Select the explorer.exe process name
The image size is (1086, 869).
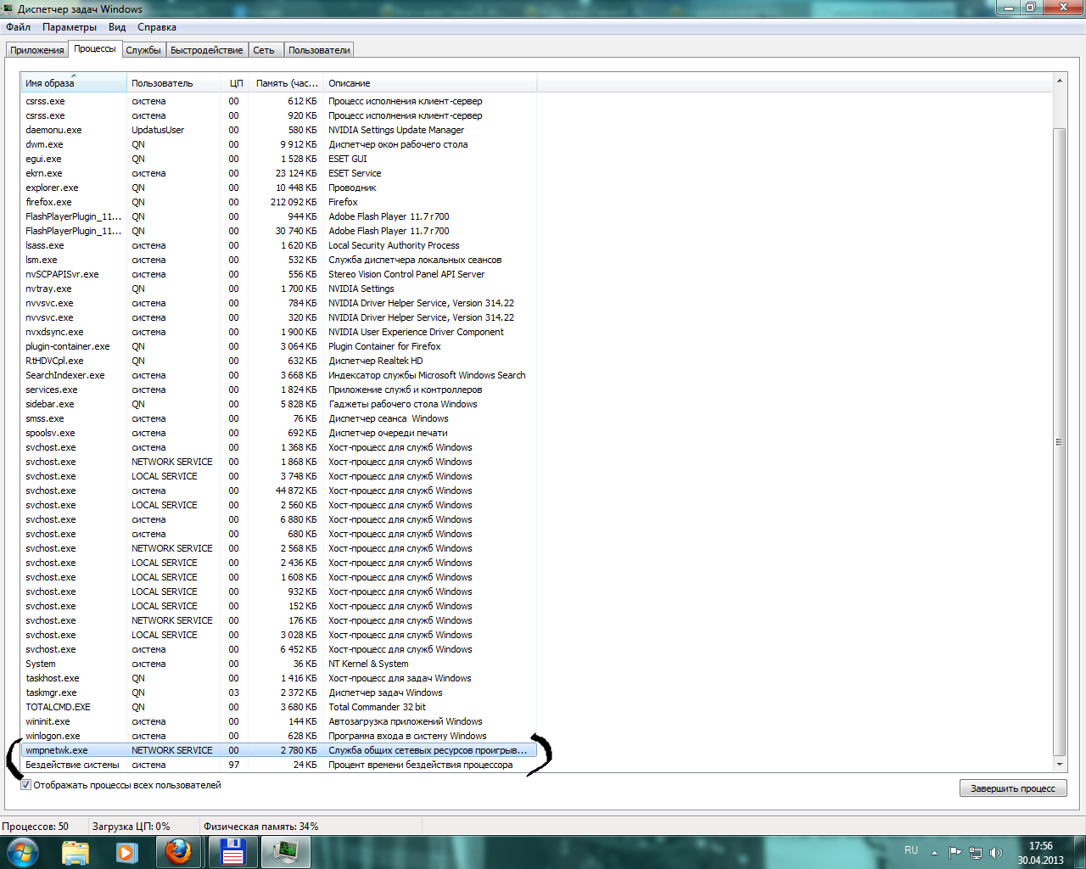tap(52, 188)
